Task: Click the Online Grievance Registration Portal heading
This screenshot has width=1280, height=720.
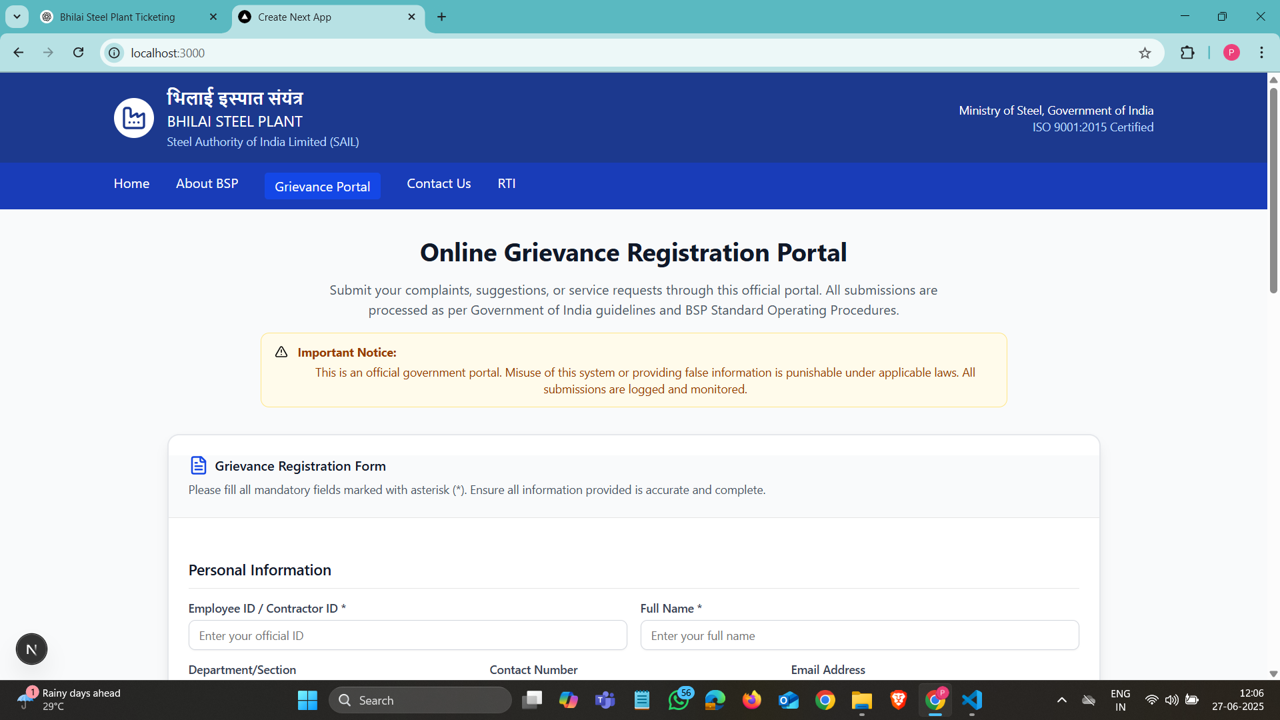Action: [633, 253]
